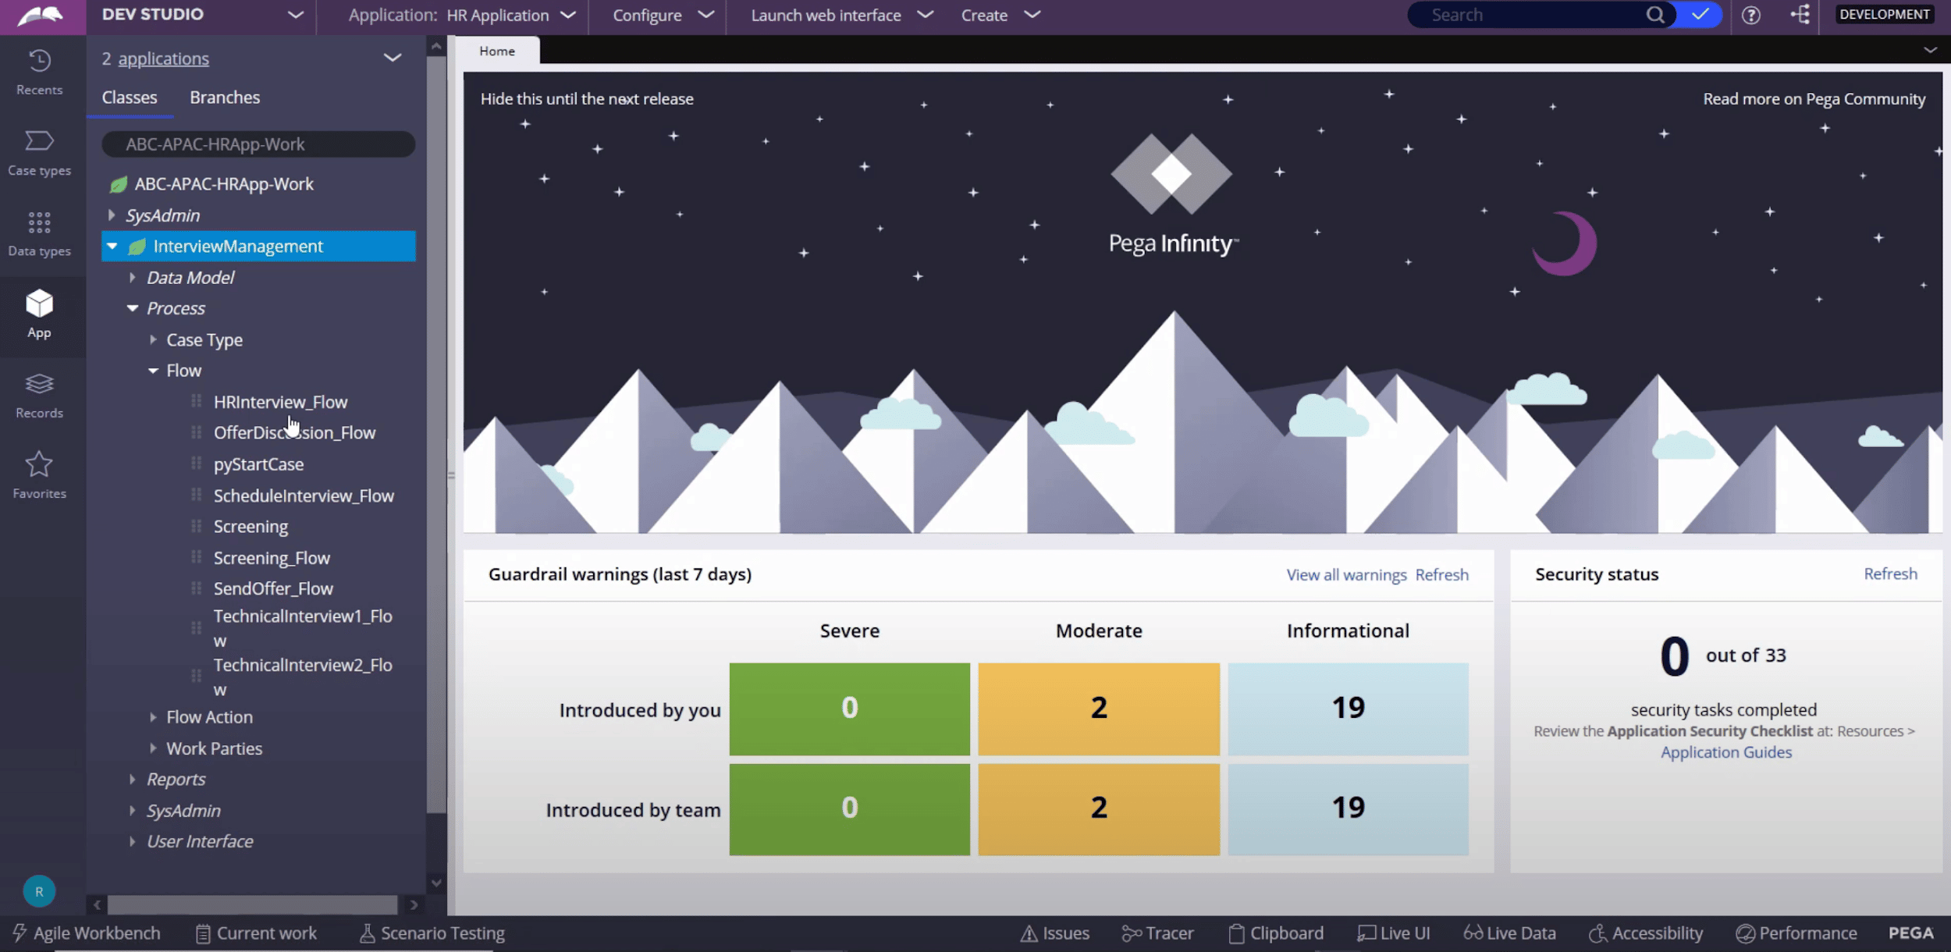Click the App explorer horizontal scrollbar
This screenshot has height=952, width=1951.
(252, 905)
